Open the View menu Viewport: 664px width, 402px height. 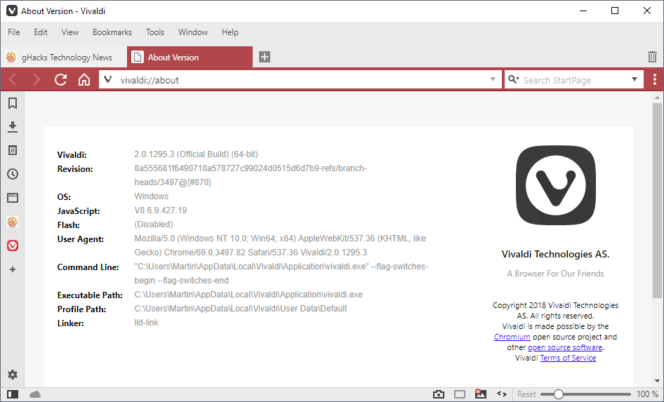(x=70, y=32)
